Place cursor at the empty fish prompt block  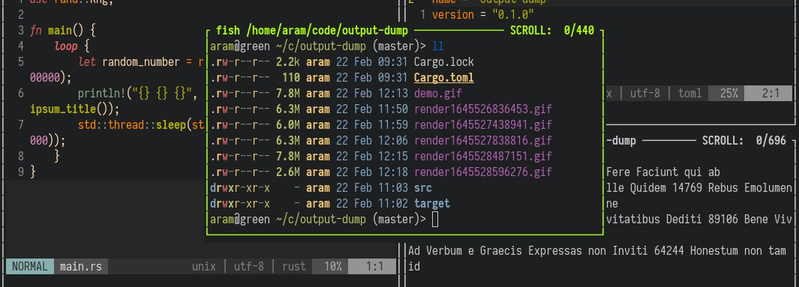434,220
